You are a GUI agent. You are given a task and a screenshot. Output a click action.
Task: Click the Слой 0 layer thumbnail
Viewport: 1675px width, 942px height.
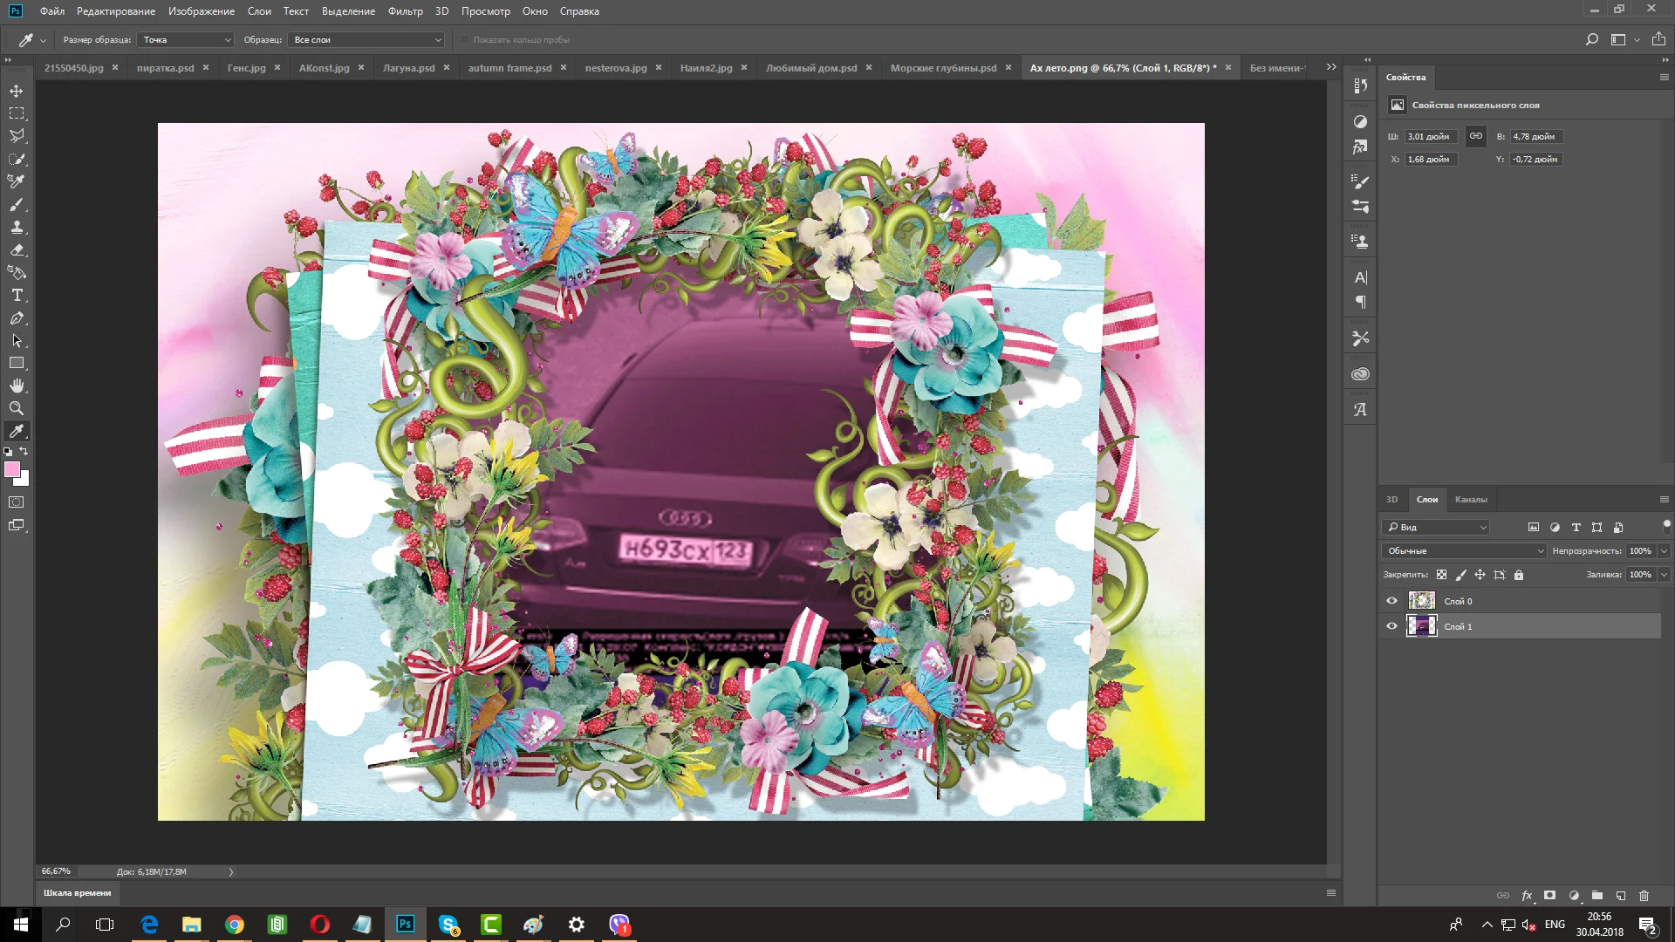pos(1421,601)
